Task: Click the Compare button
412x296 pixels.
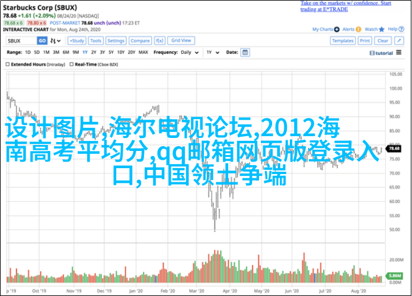Action: (x=140, y=41)
